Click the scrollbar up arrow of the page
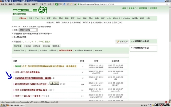Viewport: 171px width, 107px height. (x=170, y=7)
